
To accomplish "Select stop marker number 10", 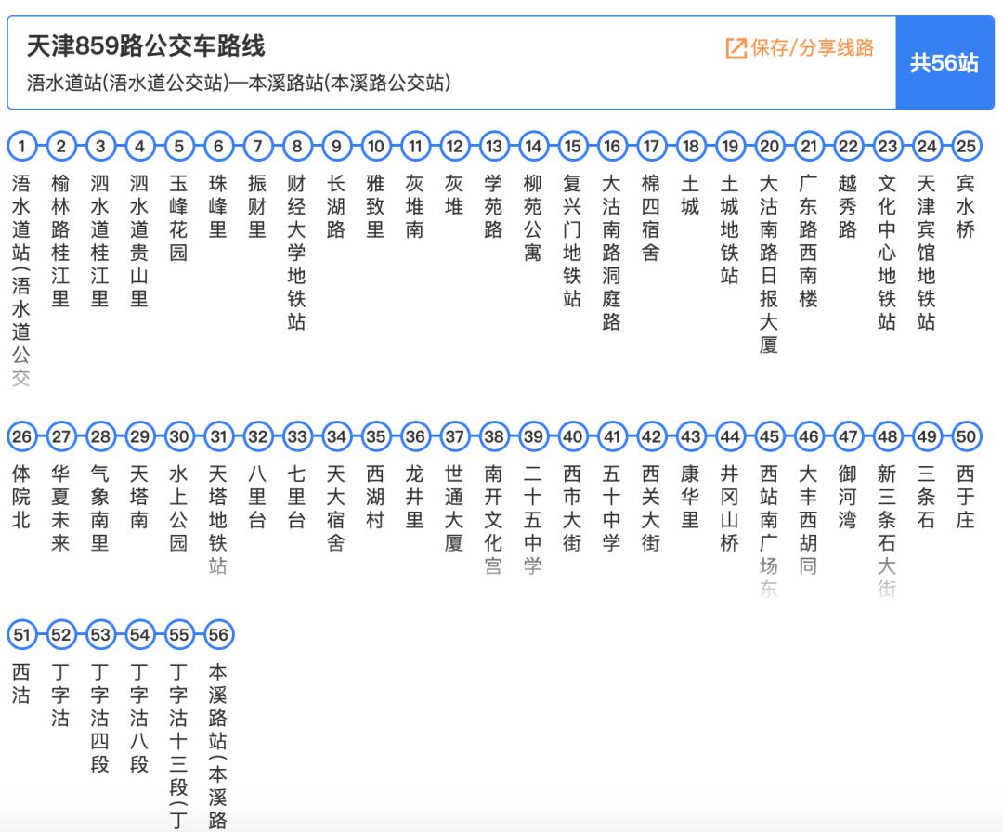I will click(375, 147).
